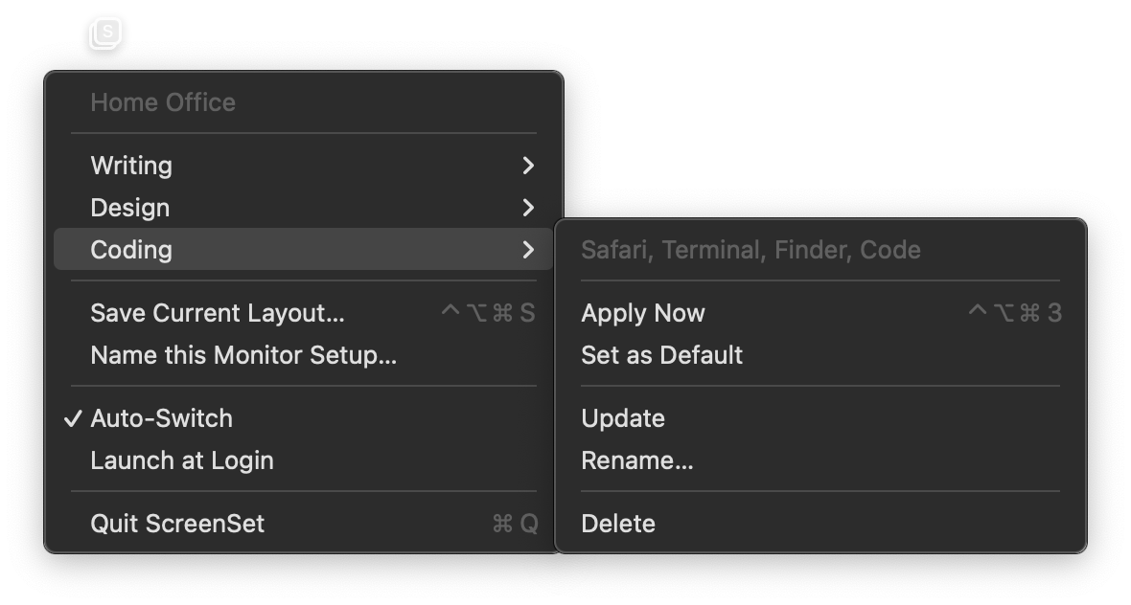Click the ScreenSet menu bar icon
The height and width of the screenshot is (605, 1131).
click(105, 34)
